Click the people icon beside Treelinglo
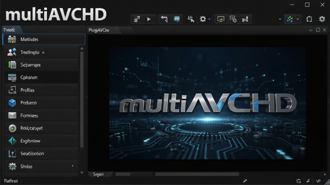The image size is (330, 185). tap(12, 52)
